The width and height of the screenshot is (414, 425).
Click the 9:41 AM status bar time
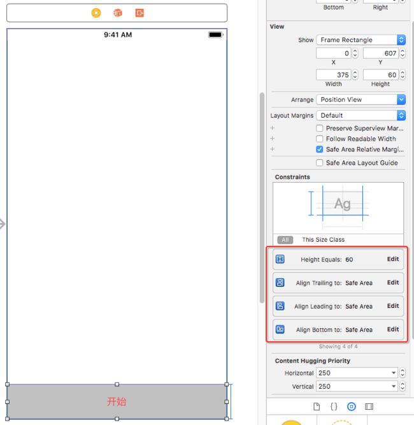pos(118,35)
